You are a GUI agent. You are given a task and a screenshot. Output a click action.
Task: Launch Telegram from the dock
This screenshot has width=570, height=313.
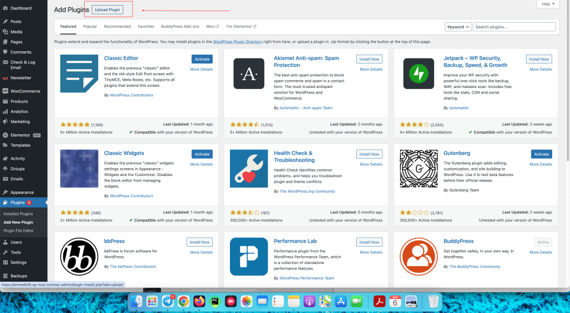(x=168, y=301)
